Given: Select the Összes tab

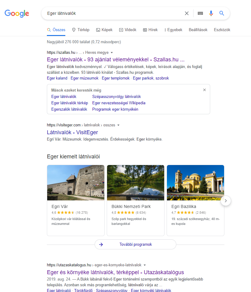Looking at the screenshot, I should pyautogui.click(x=56, y=30).
